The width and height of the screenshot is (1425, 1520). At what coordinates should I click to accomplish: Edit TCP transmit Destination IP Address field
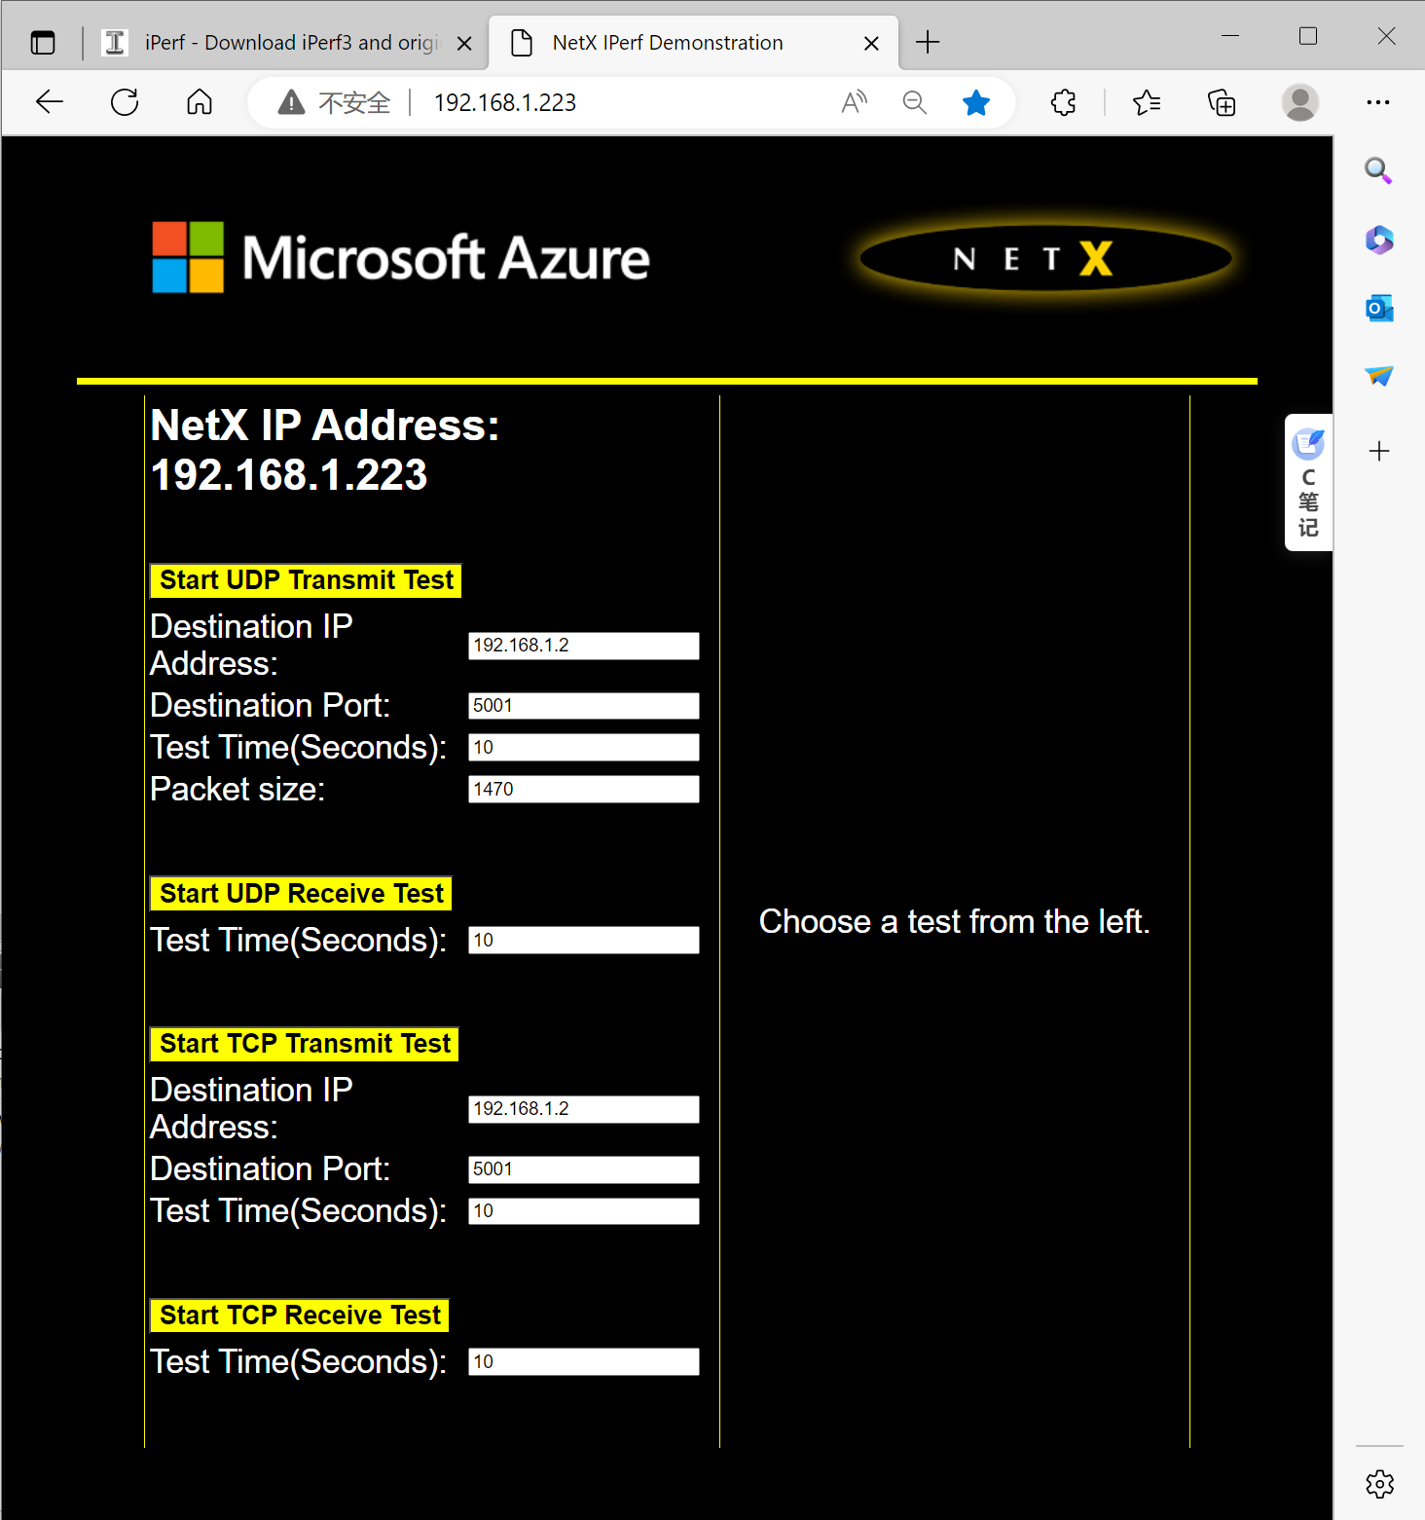[584, 1109]
